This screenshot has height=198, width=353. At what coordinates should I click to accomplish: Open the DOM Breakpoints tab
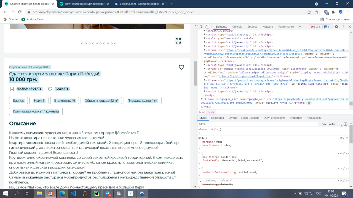click(274, 118)
